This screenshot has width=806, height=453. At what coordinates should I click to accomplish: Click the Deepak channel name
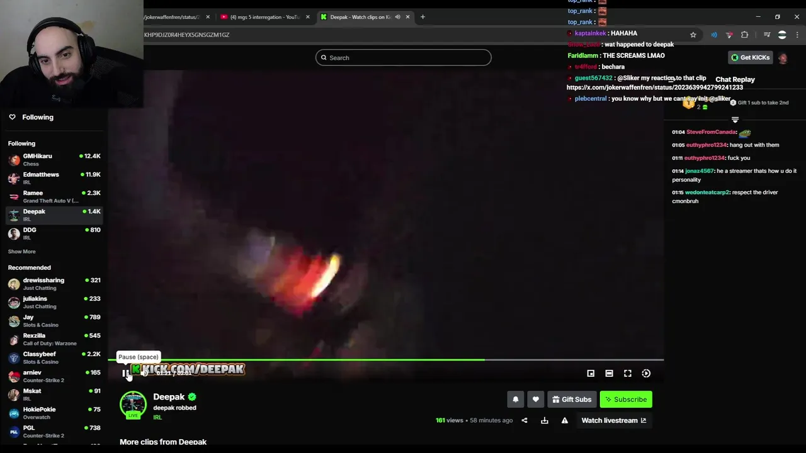169,396
